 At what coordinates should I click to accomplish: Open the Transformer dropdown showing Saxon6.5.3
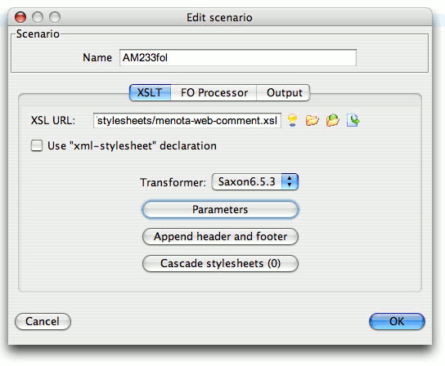[255, 181]
